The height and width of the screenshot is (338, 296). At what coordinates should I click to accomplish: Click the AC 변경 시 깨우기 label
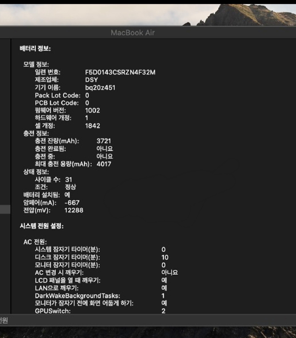point(59,273)
